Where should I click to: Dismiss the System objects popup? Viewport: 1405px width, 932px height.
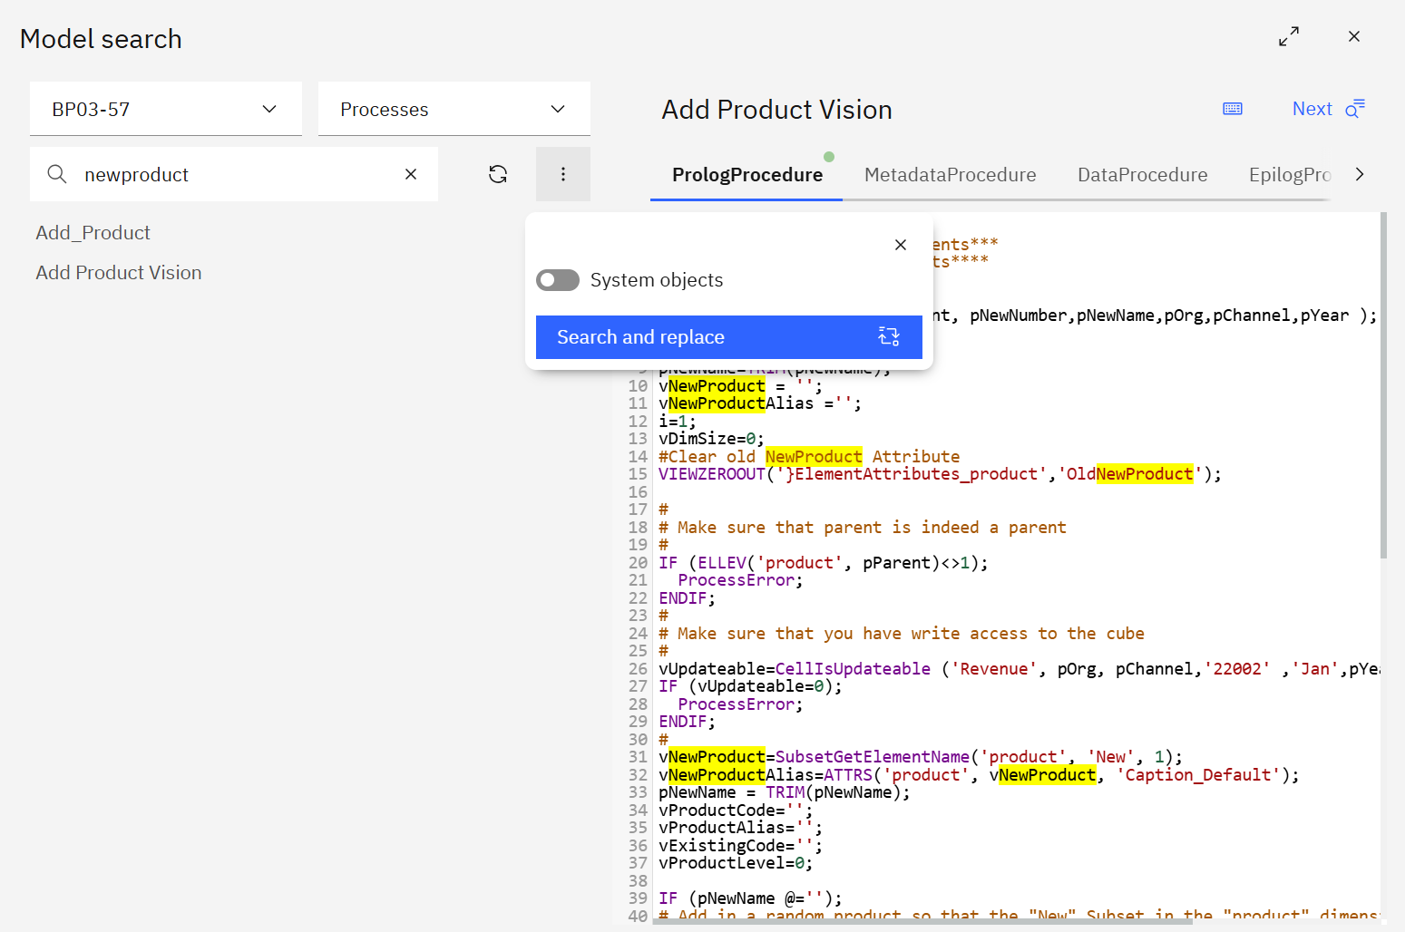click(900, 244)
